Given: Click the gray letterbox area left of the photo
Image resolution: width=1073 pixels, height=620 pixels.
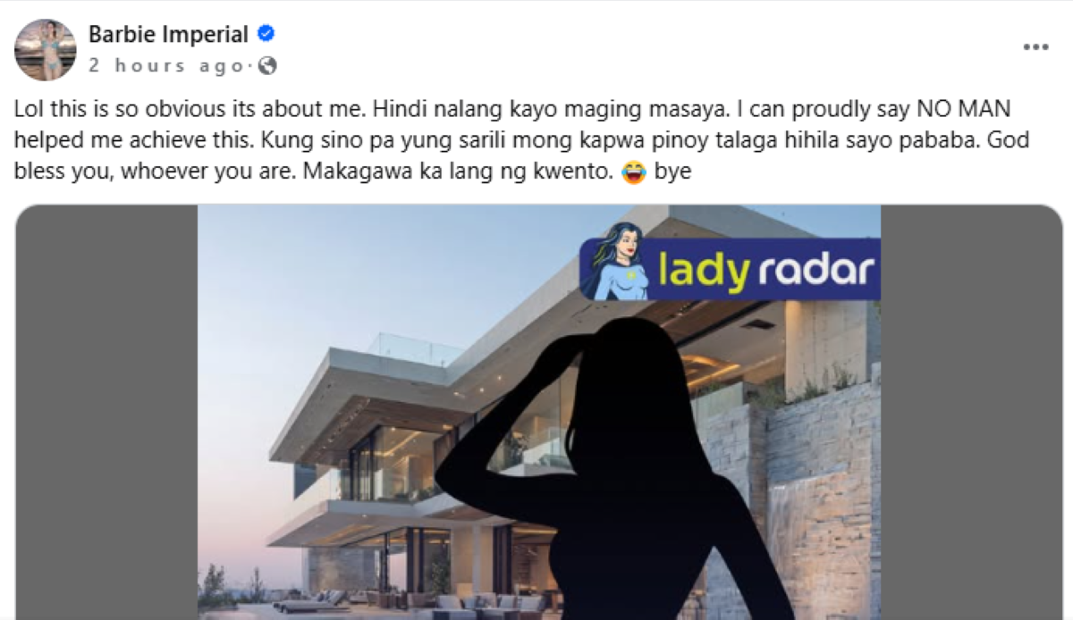Looking at the screenshot, I should tap(106, 413).
